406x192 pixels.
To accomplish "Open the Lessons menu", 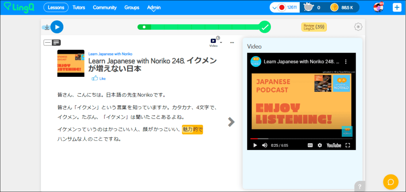I will click(x=56, y=8).
